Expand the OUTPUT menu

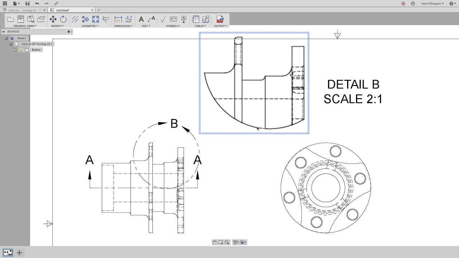tap(221, 26)
